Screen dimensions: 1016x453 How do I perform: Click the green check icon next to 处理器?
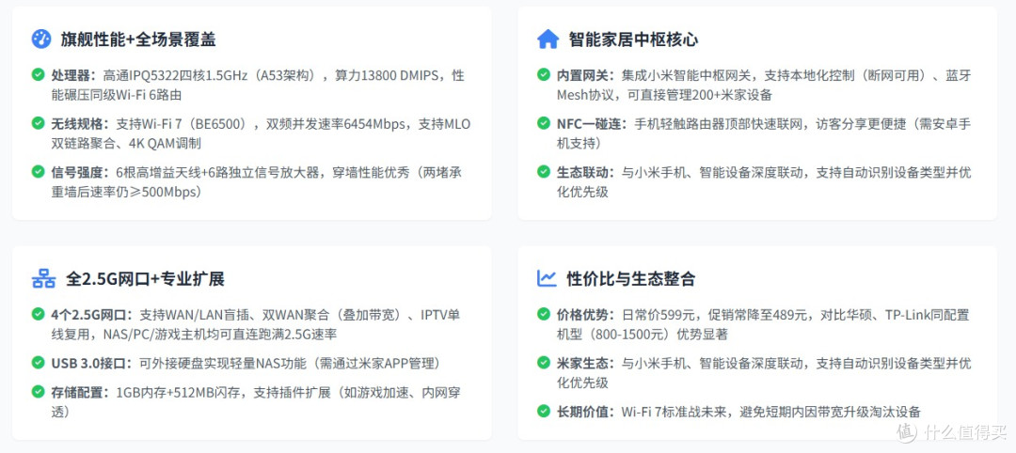39,74
